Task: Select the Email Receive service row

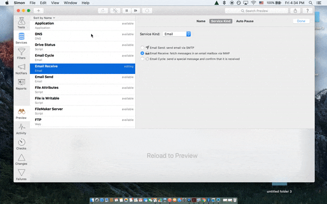Action: 83,69
